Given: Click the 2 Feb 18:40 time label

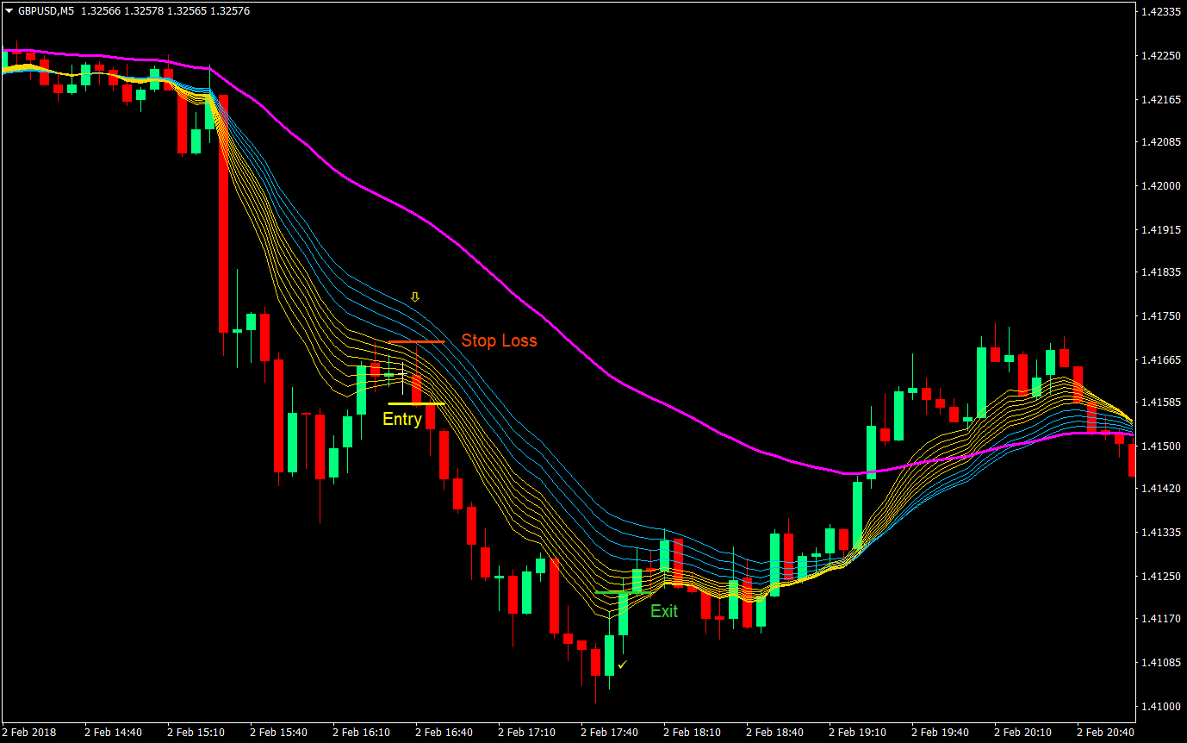Looking at the screenshot, I should pos(775,733).
